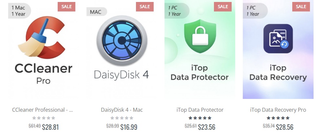Open the DaisyDisk 4 - Mac product link
The height and width of the screenshot is (133, 324).
point(122,110)
